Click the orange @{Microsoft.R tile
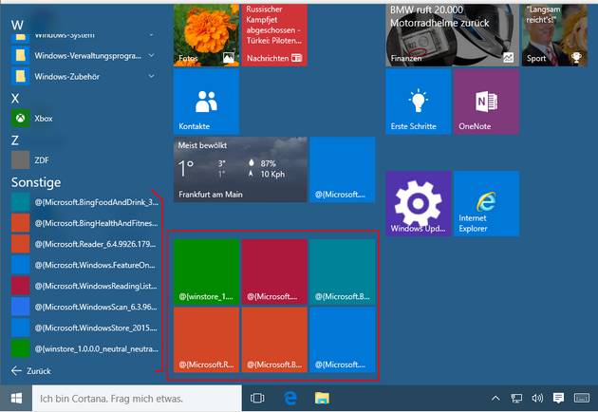 tap(206, 340)
